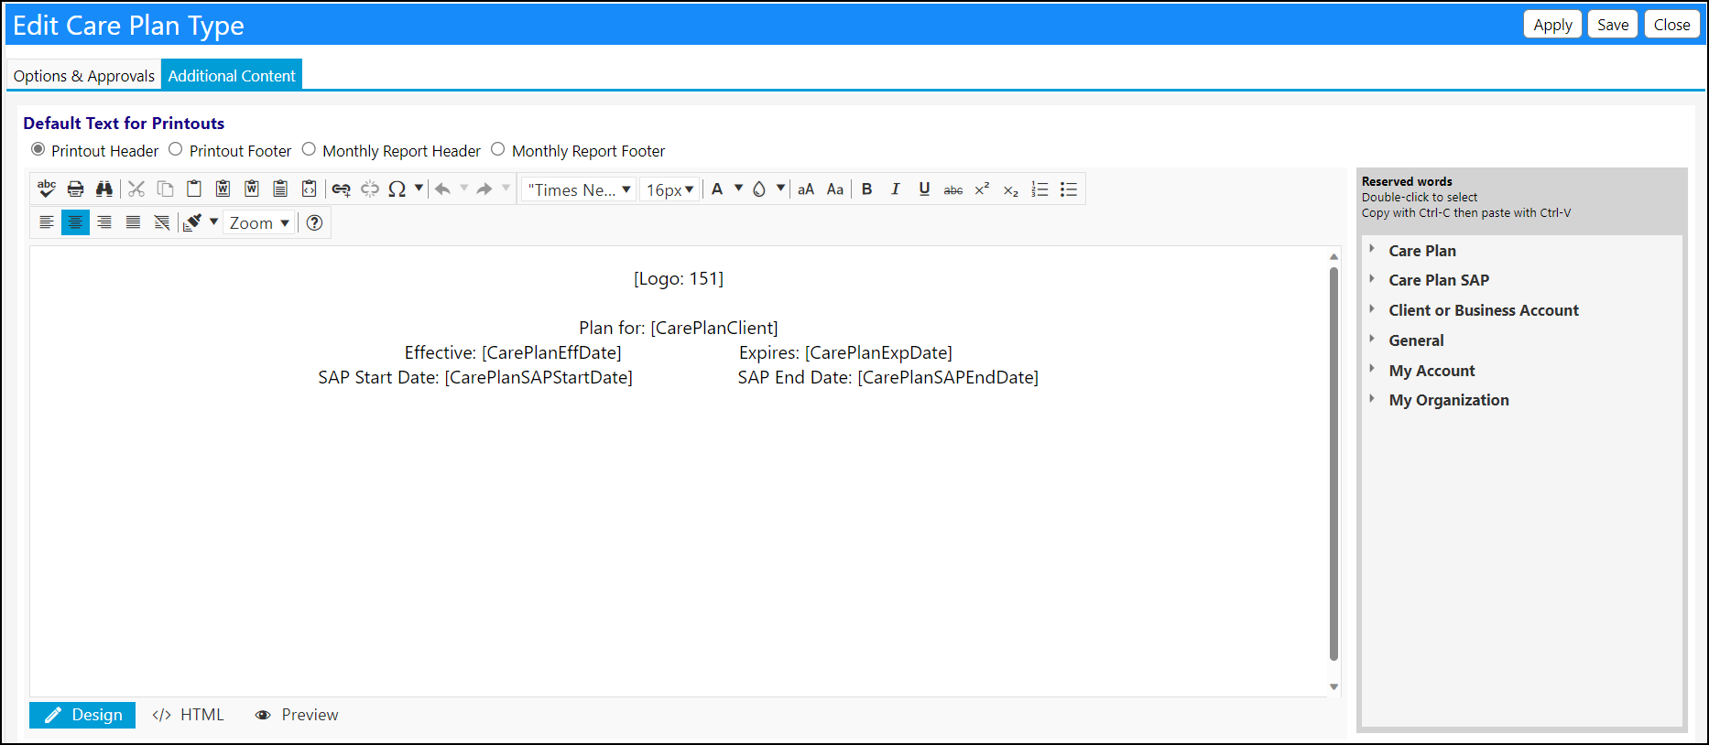Run the spell checker tool
Viewport: 1709px width, 745px height.
pyautogui.click(x=47, y=189)
